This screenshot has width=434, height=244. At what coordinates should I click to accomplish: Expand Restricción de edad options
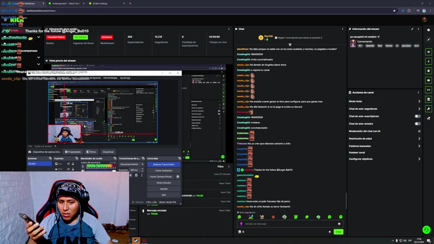419,139
